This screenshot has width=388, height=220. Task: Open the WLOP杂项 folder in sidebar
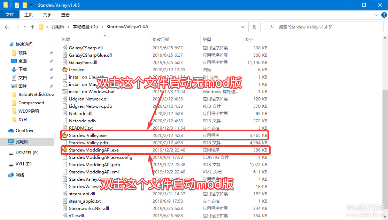[x=29, y=111]
